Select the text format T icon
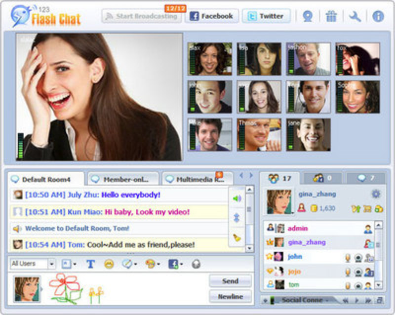This screenshot has width=395, height=315. 90,264
